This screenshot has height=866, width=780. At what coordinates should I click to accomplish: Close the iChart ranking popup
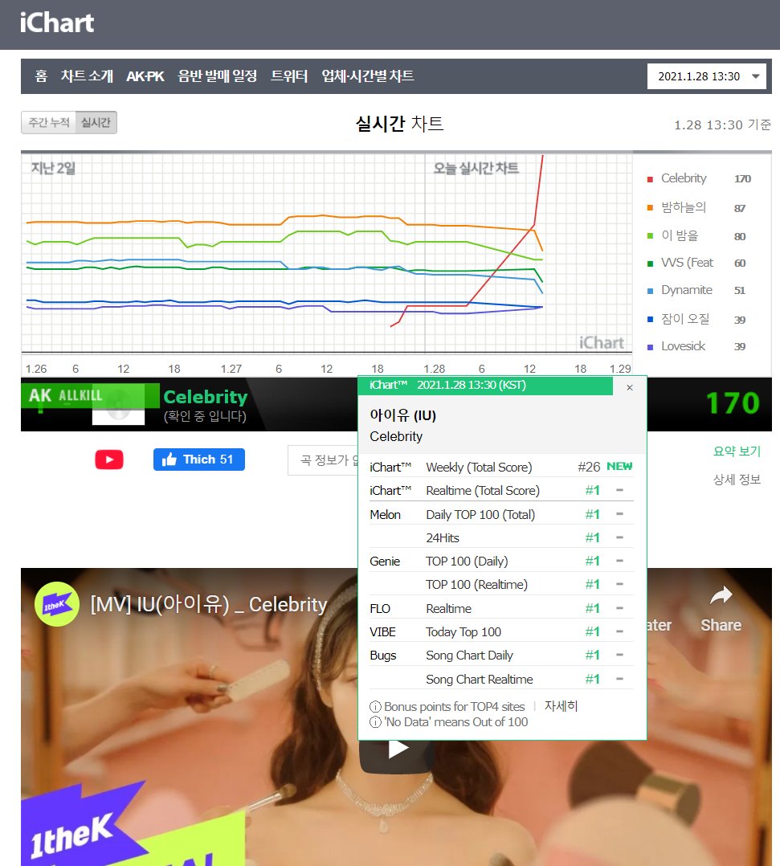[630, 387]
